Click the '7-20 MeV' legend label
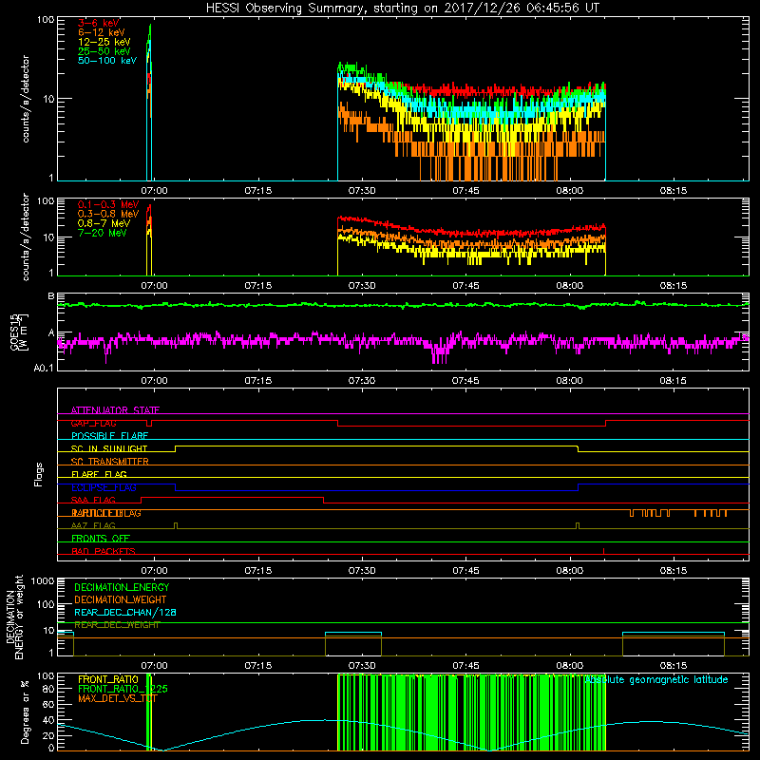 [x=102, y=233]
